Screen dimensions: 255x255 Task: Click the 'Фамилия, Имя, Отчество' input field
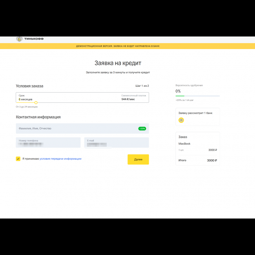click(x=75, y=128)
